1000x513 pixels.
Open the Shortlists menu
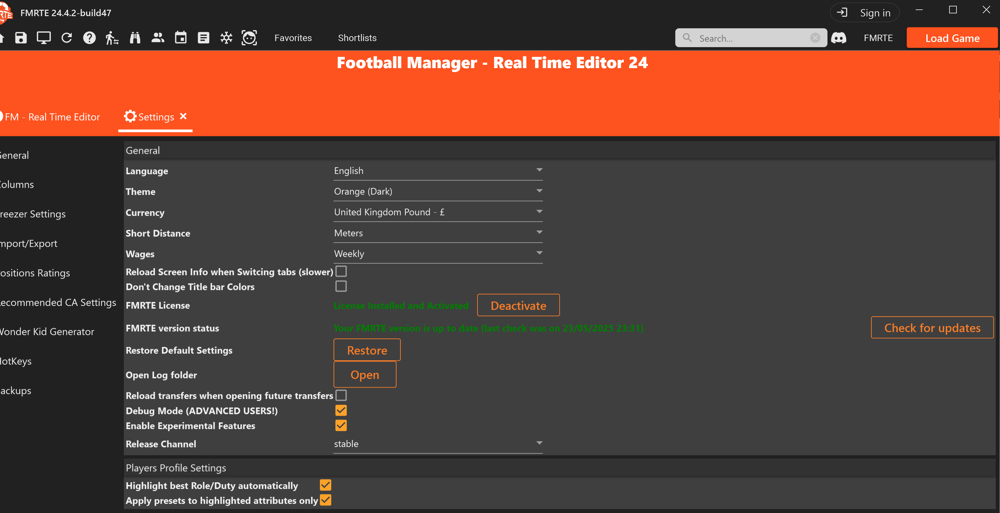[x=357, y=38]
